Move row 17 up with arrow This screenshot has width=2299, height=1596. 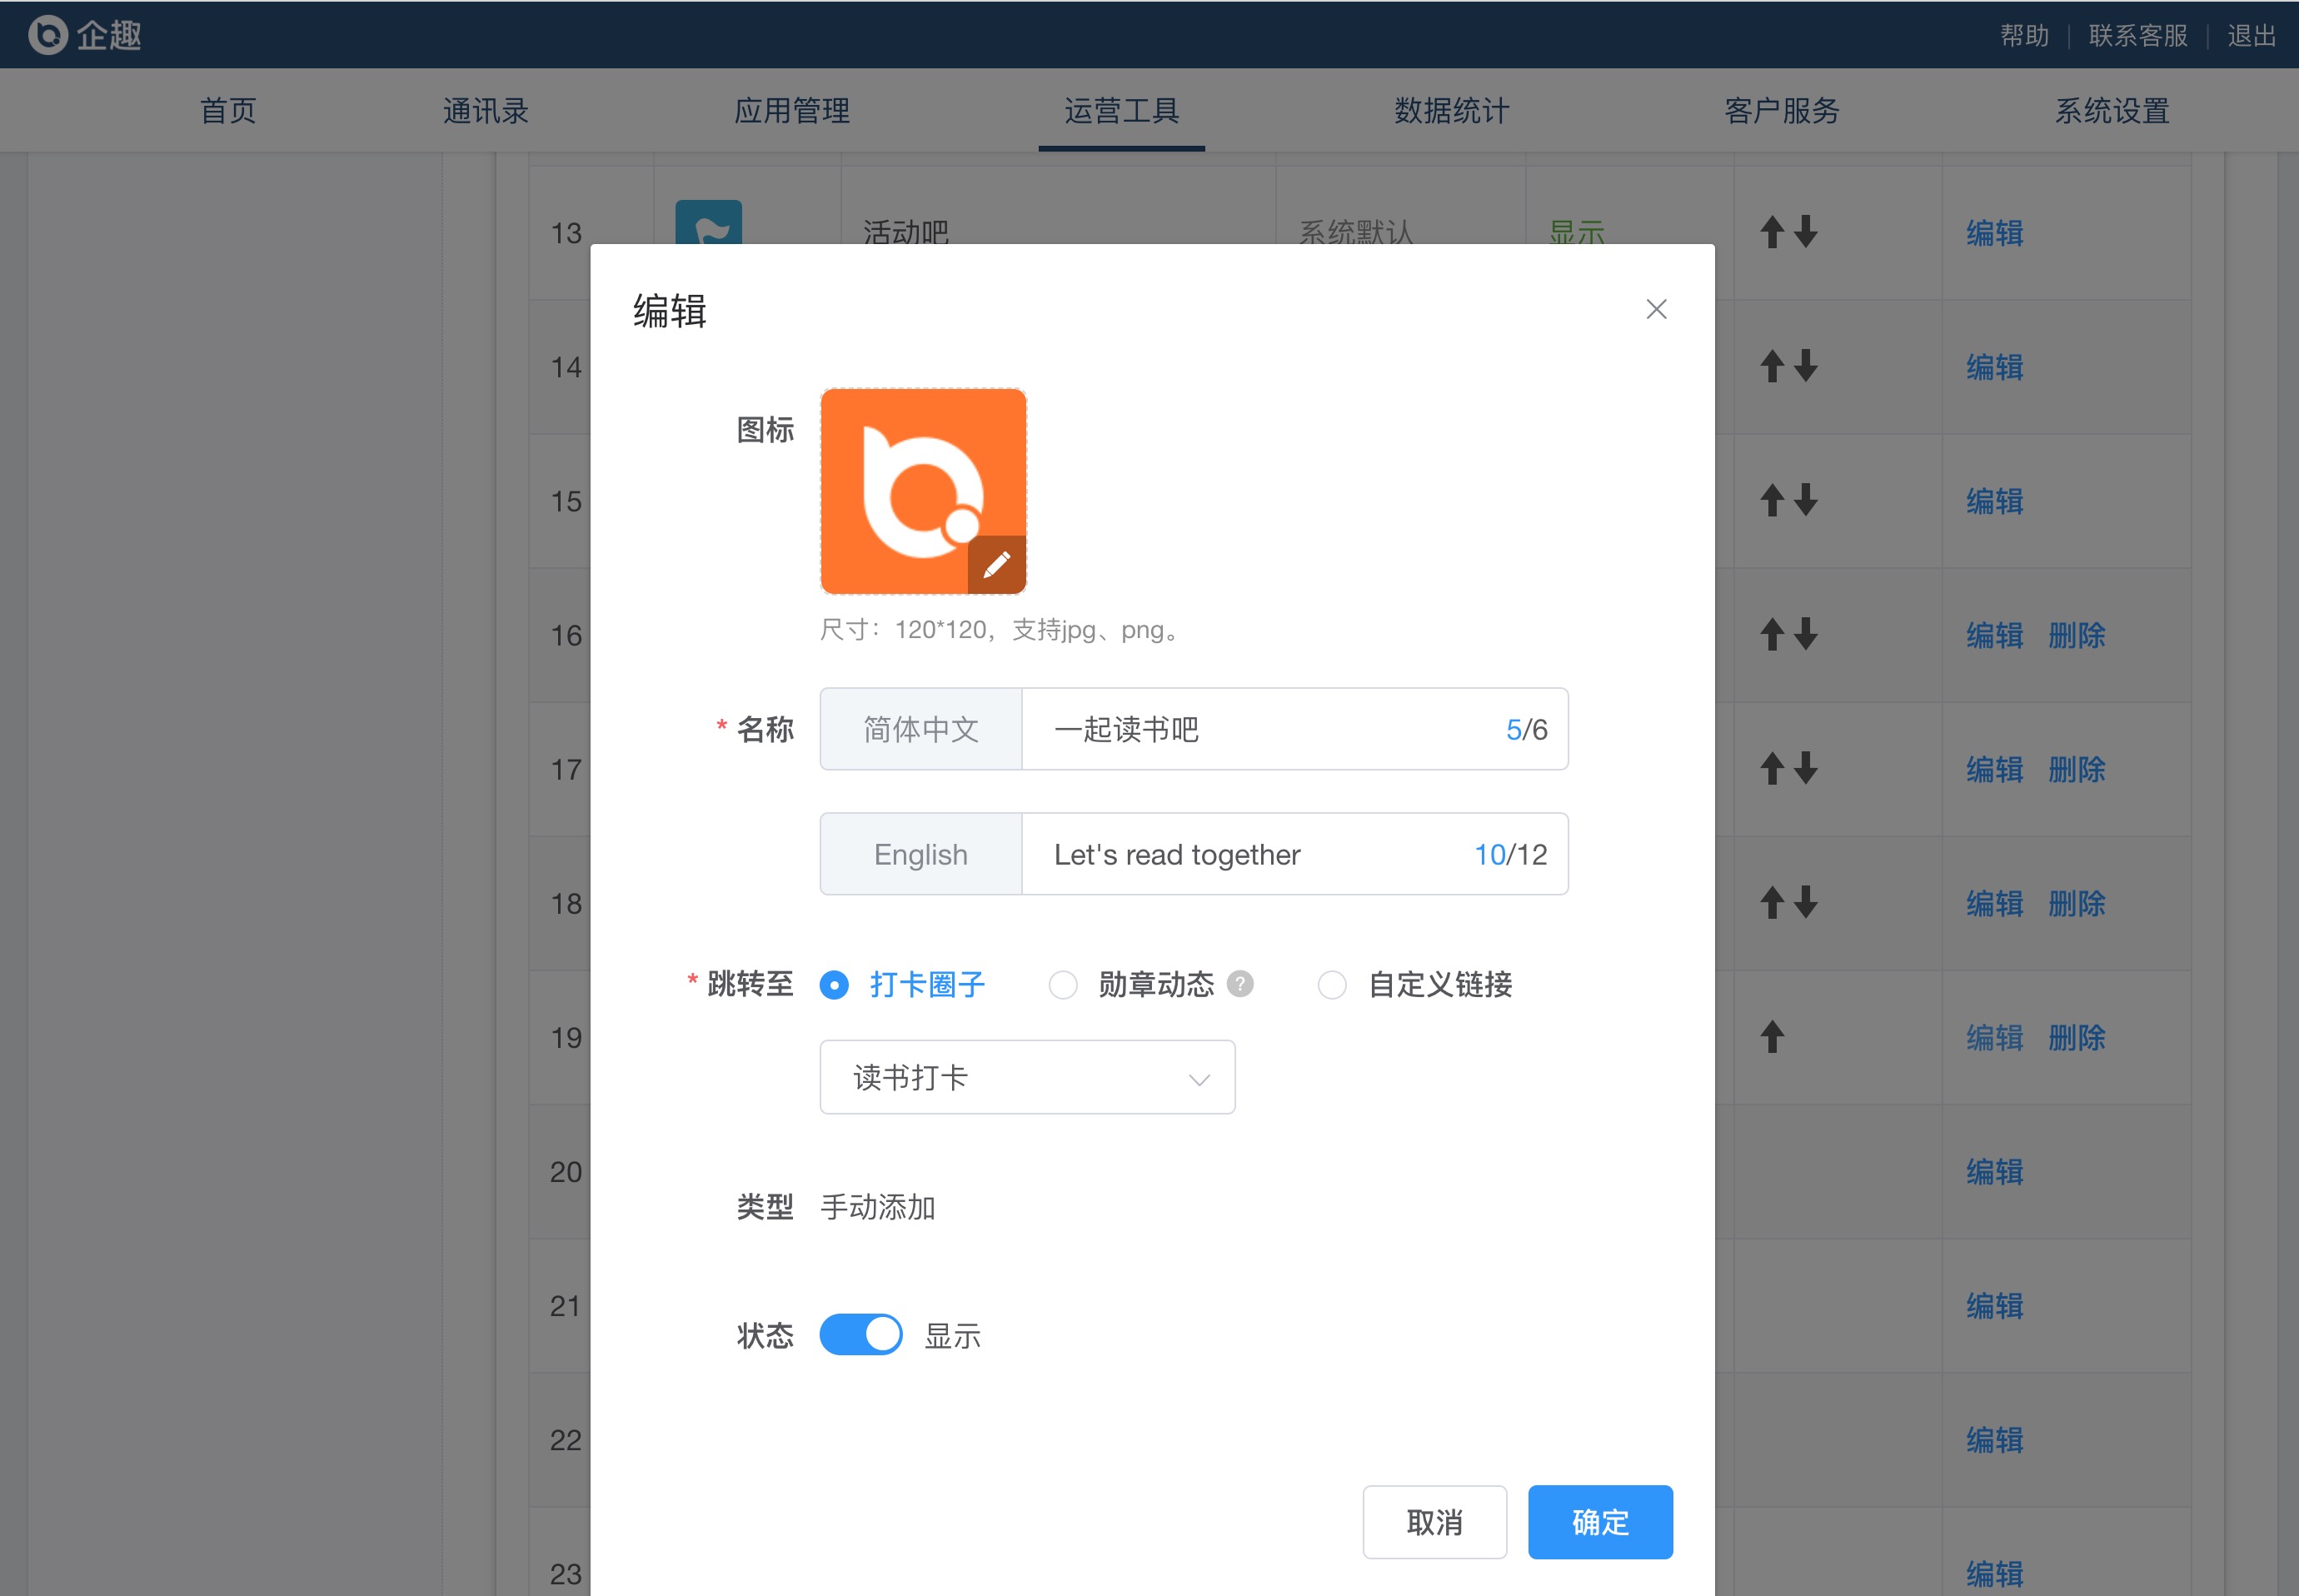pyautogui.click(x=1772, y=769)
